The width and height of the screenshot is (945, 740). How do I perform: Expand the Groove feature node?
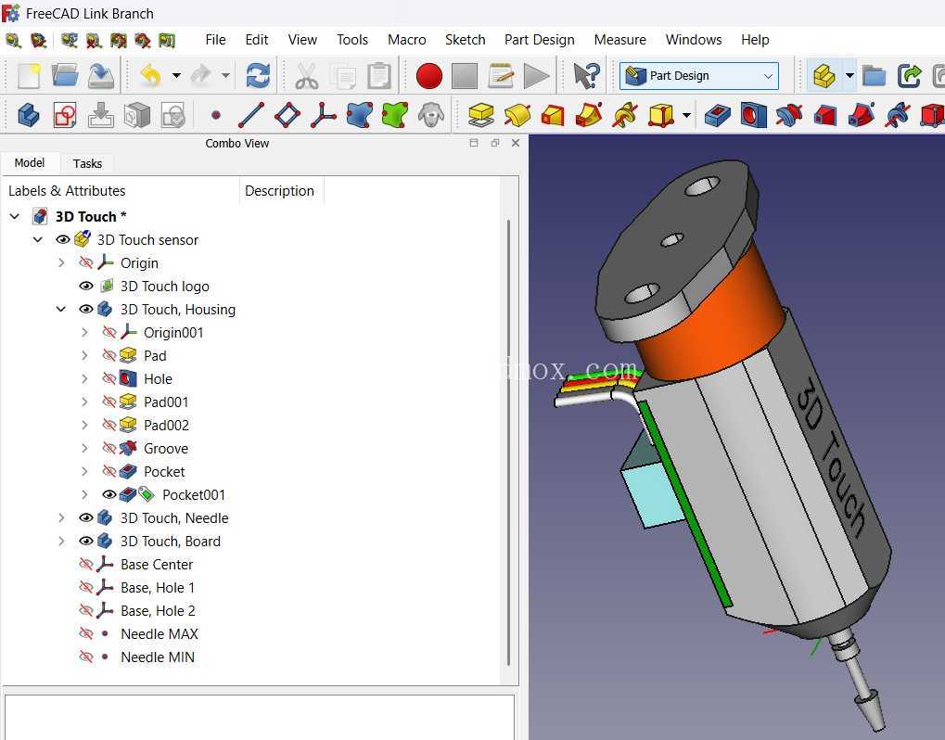[84, 448]
